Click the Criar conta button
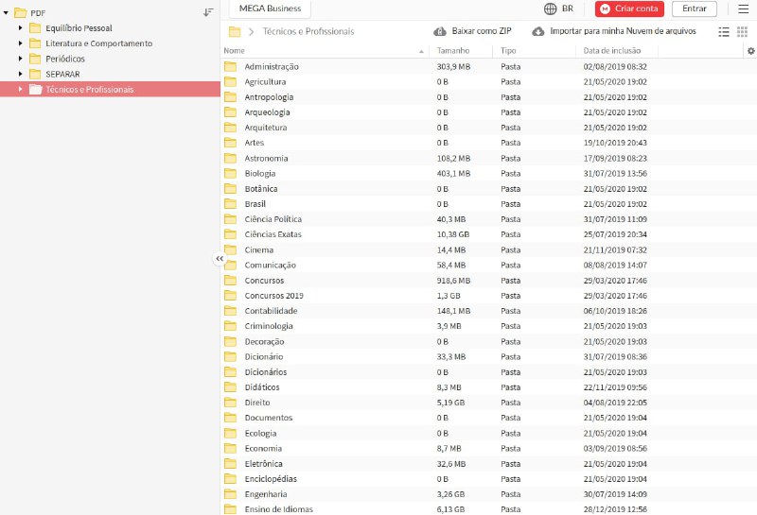This screenshot has width=757, height=515. 629,9
